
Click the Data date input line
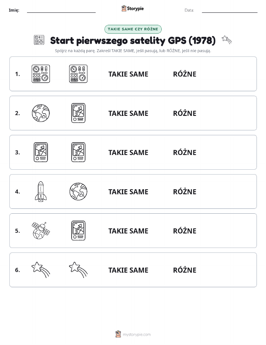[x=230, y=11]
